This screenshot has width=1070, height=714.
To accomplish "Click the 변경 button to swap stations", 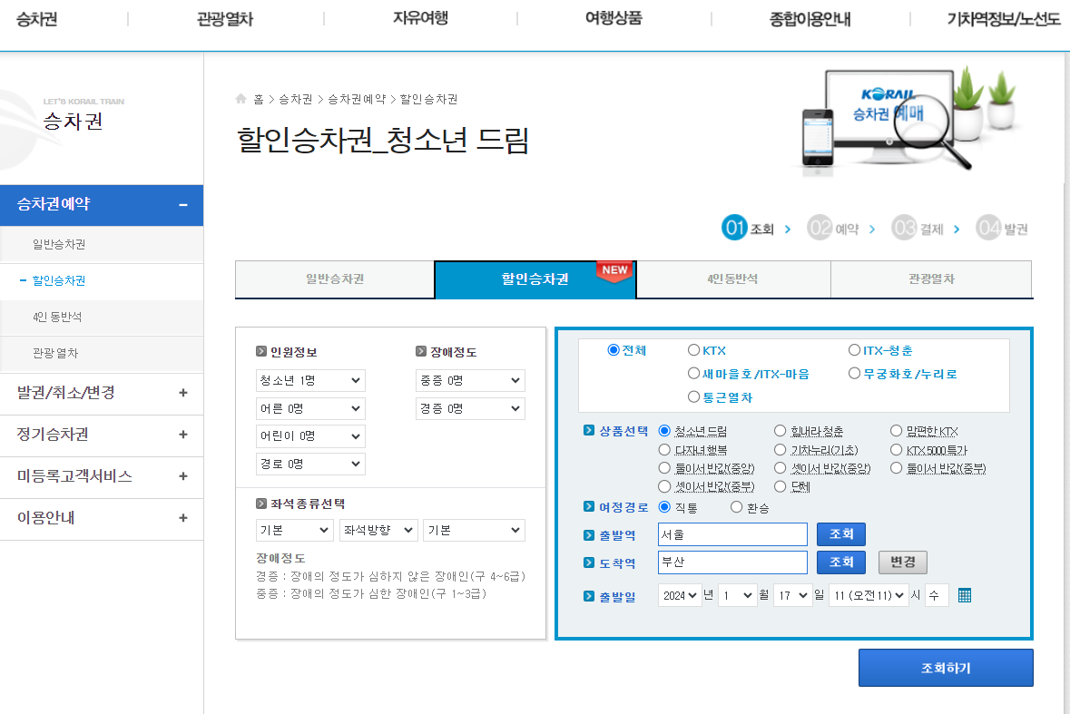I will (903, 562).
